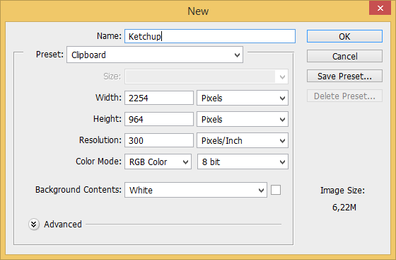Click the Height field showing 964
Viewport: 396px width, 260px height.
pyautogui.click(x=159, y=119)
